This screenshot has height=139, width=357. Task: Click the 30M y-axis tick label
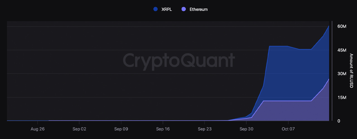[x=342, y=74]
